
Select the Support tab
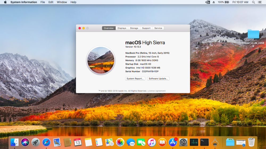[x=146, y=28]
